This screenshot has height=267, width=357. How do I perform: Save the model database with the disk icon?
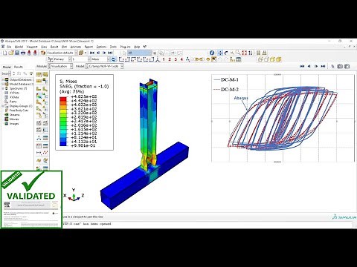point(17,53)
